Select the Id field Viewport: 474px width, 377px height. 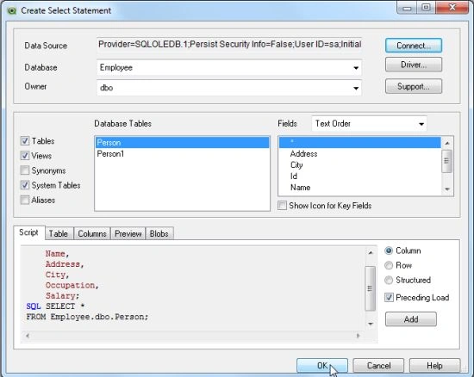tap(359, 176)
